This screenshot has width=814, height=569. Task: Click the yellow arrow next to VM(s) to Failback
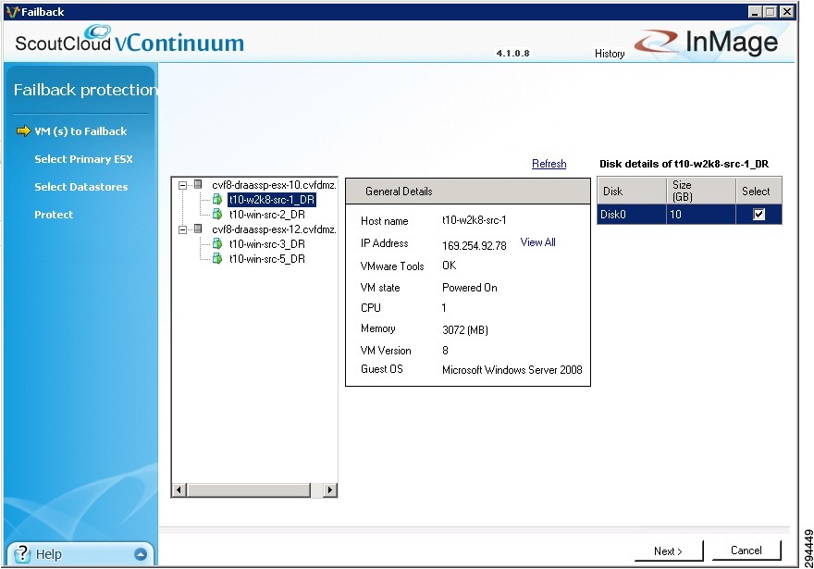(23, 130)
